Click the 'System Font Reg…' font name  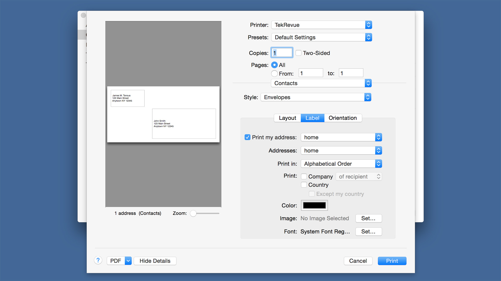pos(325,232)
